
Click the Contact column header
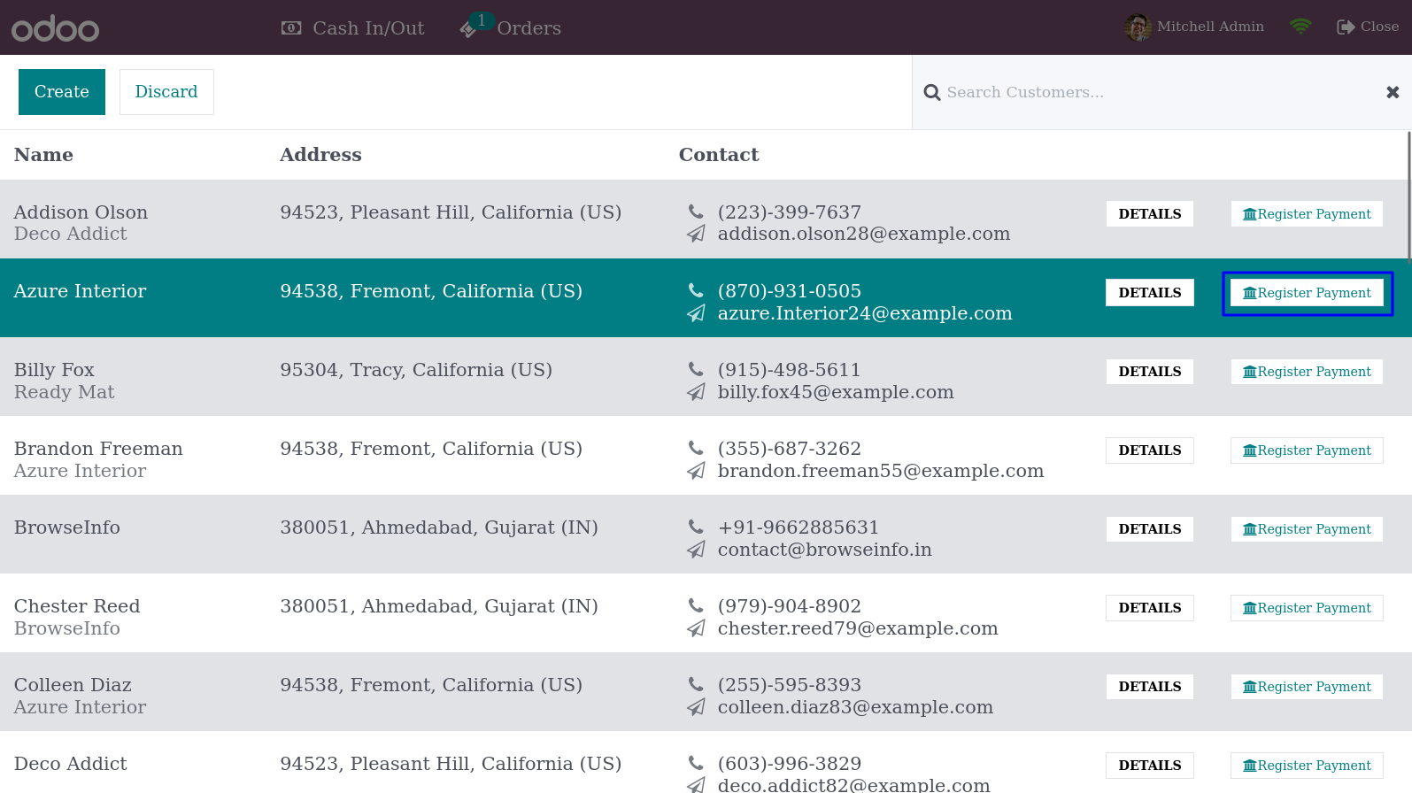[719, 155]
